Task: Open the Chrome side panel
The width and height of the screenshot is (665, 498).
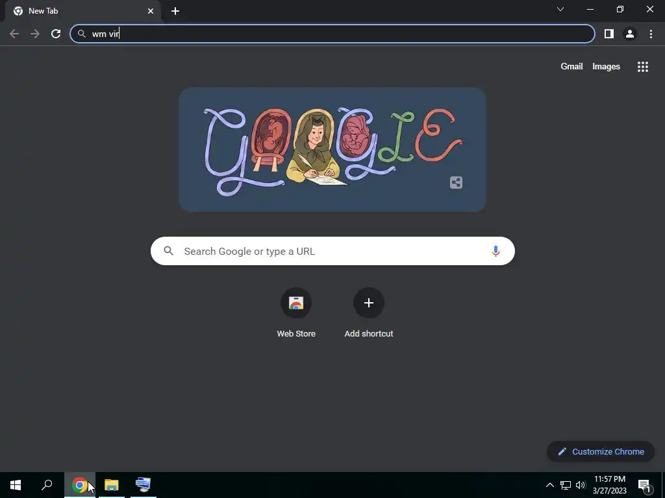Action: pyautogui.click(x=609, y=34)
